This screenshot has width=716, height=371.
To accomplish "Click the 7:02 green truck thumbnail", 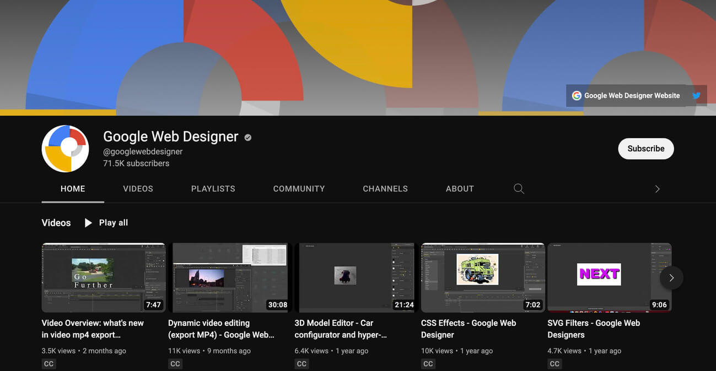I will (483, 278).
